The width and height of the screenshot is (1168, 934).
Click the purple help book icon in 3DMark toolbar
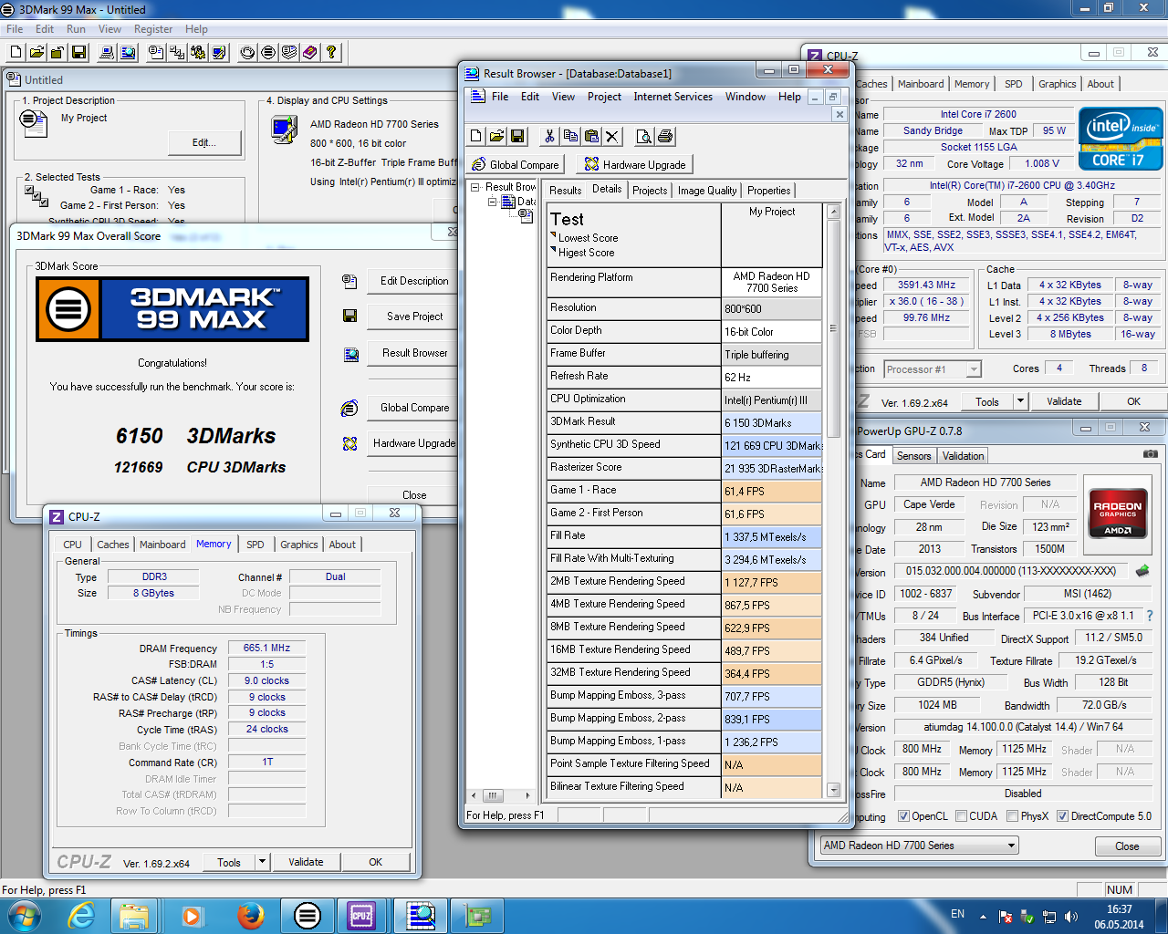coord(310,53)
